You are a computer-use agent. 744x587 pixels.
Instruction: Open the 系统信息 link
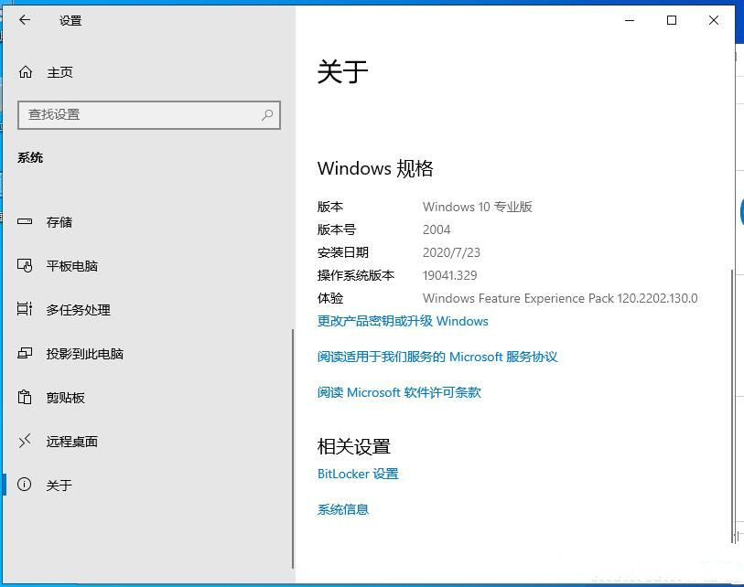point(342,509)
